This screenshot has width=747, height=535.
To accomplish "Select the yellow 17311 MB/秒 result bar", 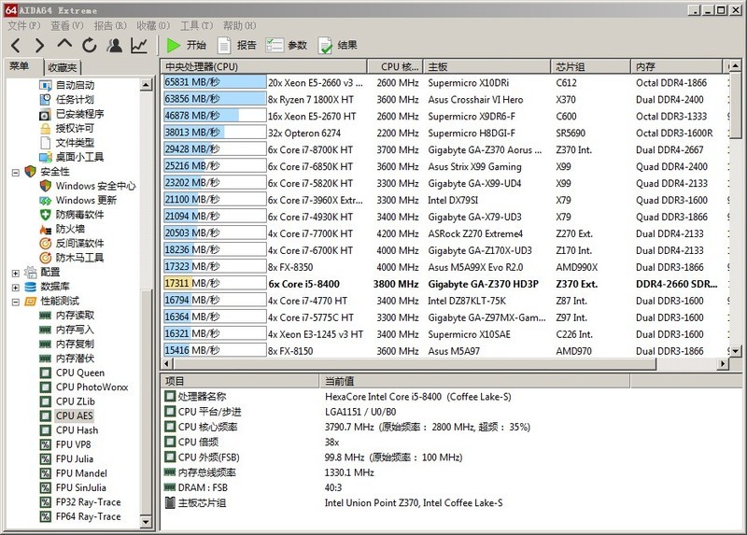I will pos(215,284).
